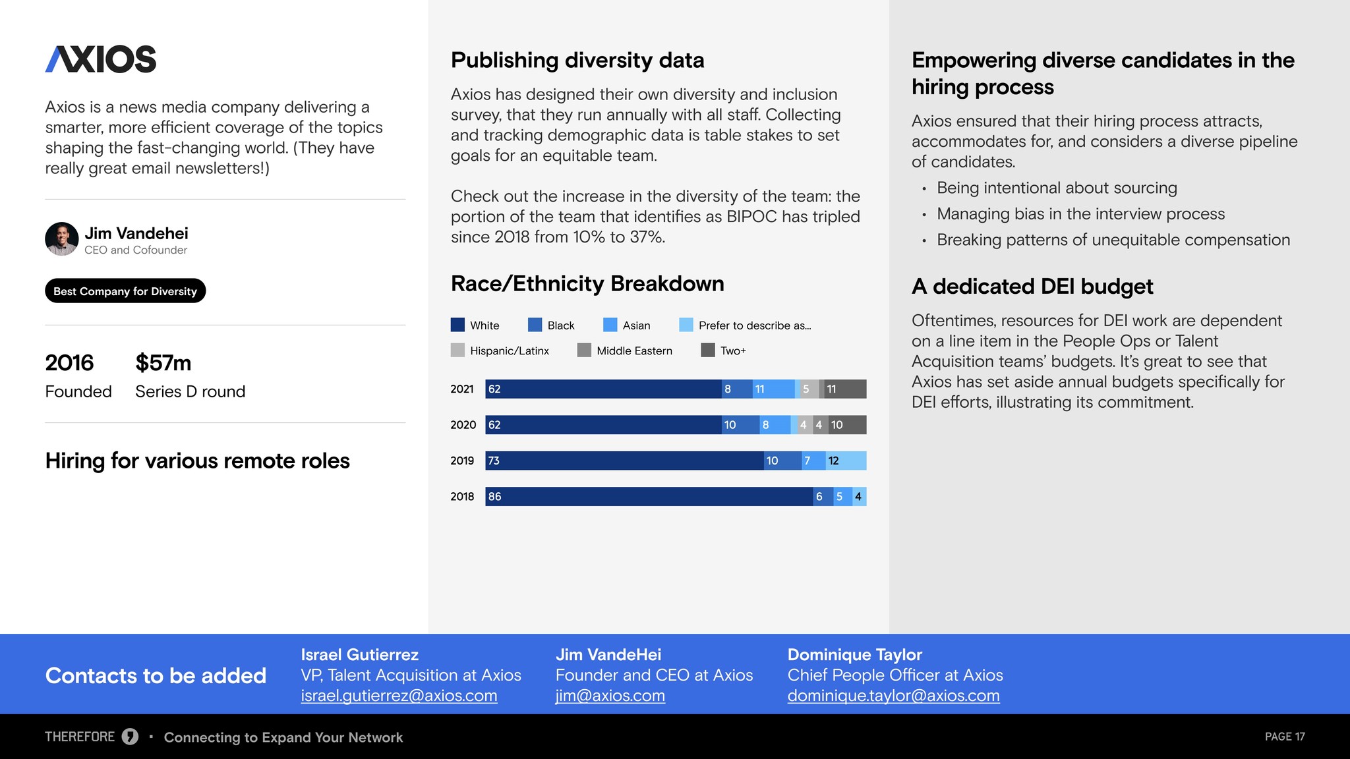
Task: Click the 'THEREFORE' footer wordmark
Action: click(x=80, y=737)
